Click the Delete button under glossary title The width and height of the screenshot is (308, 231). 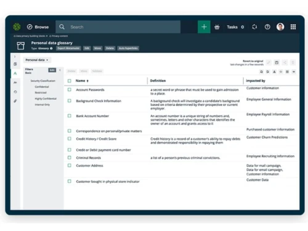pos(110,48)
